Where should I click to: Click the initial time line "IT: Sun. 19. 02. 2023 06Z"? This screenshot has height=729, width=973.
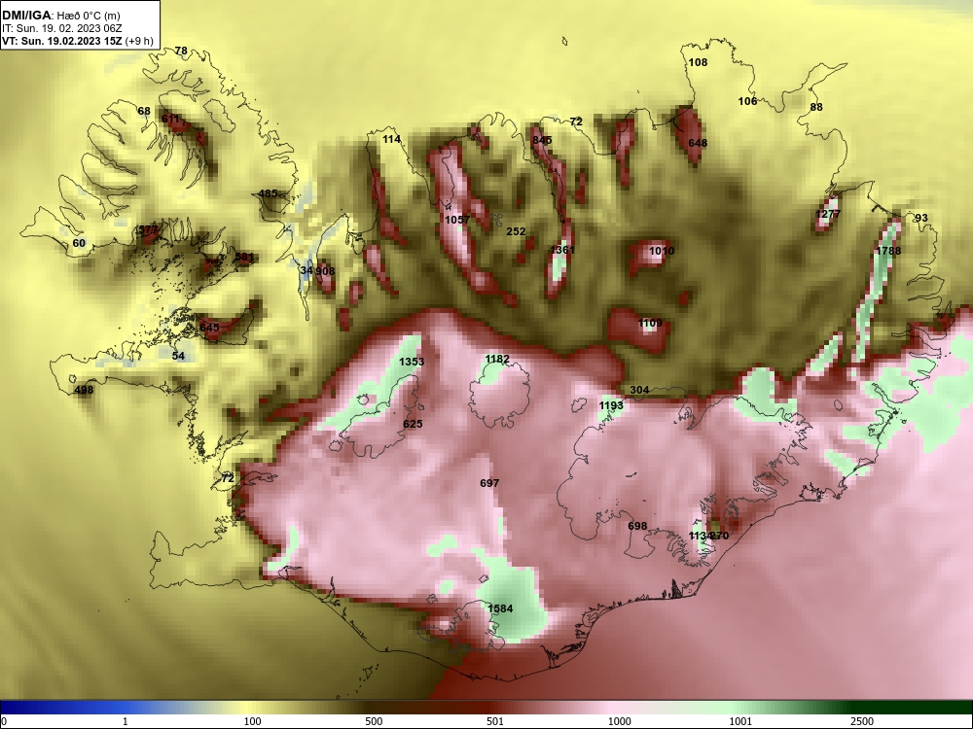[x=62, y=28]
